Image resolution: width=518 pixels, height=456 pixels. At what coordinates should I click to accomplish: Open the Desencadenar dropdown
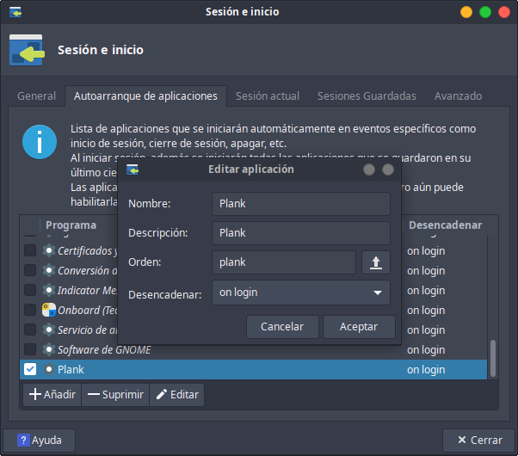click(300, 293)
